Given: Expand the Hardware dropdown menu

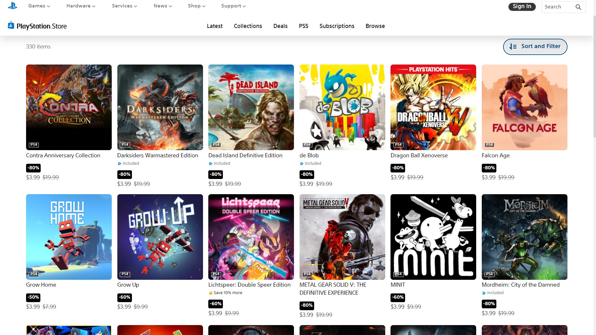Looking at the screenshot, I should pos(81,6).
